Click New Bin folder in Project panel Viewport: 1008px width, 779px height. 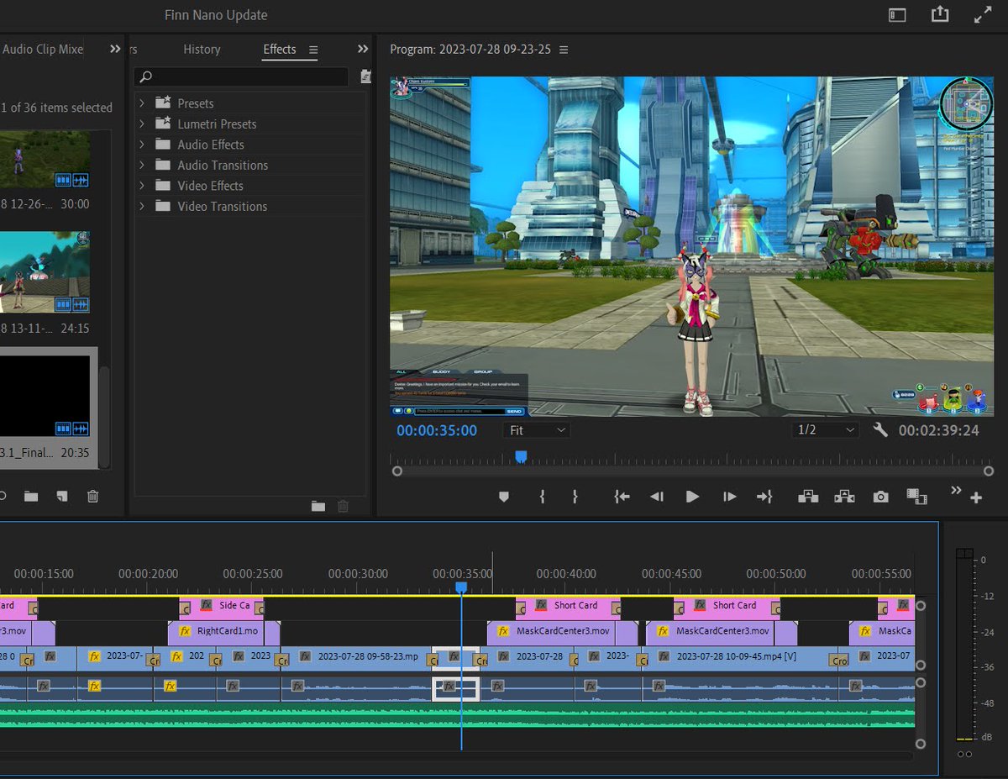pyautogui.click(x=31, y=497)
